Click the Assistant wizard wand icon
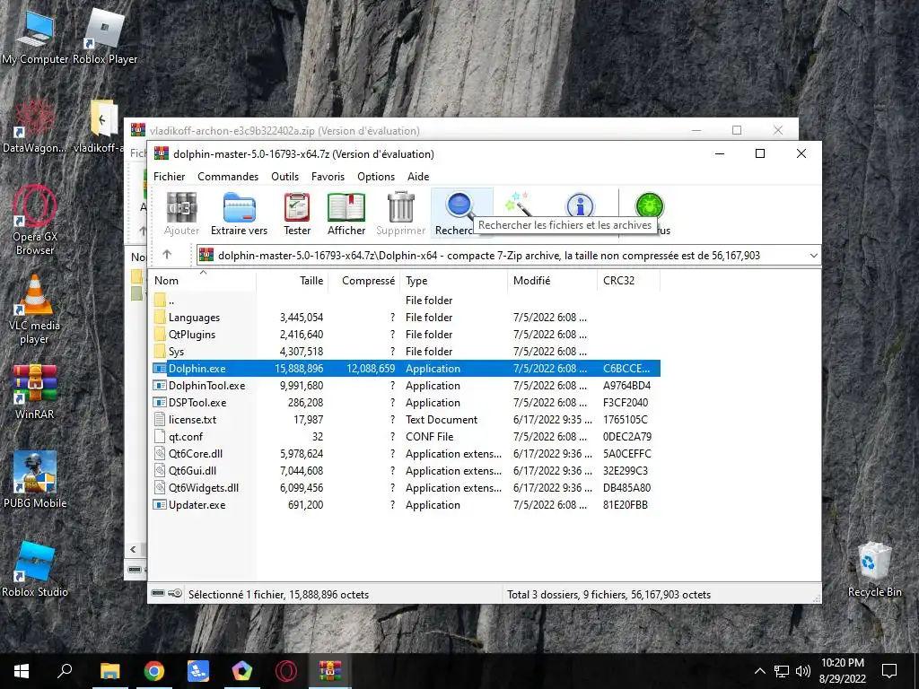Screen dimensions: 919x689 (x=518, y=204)
